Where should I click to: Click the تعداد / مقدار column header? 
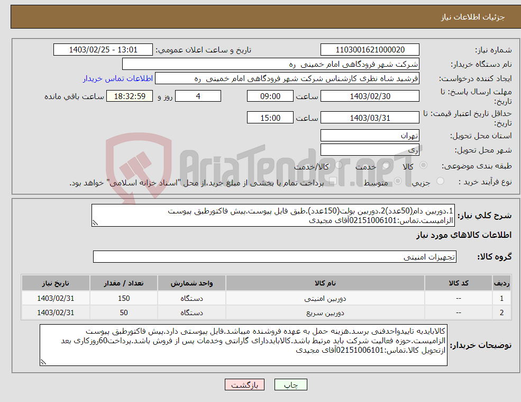[124, 283]
